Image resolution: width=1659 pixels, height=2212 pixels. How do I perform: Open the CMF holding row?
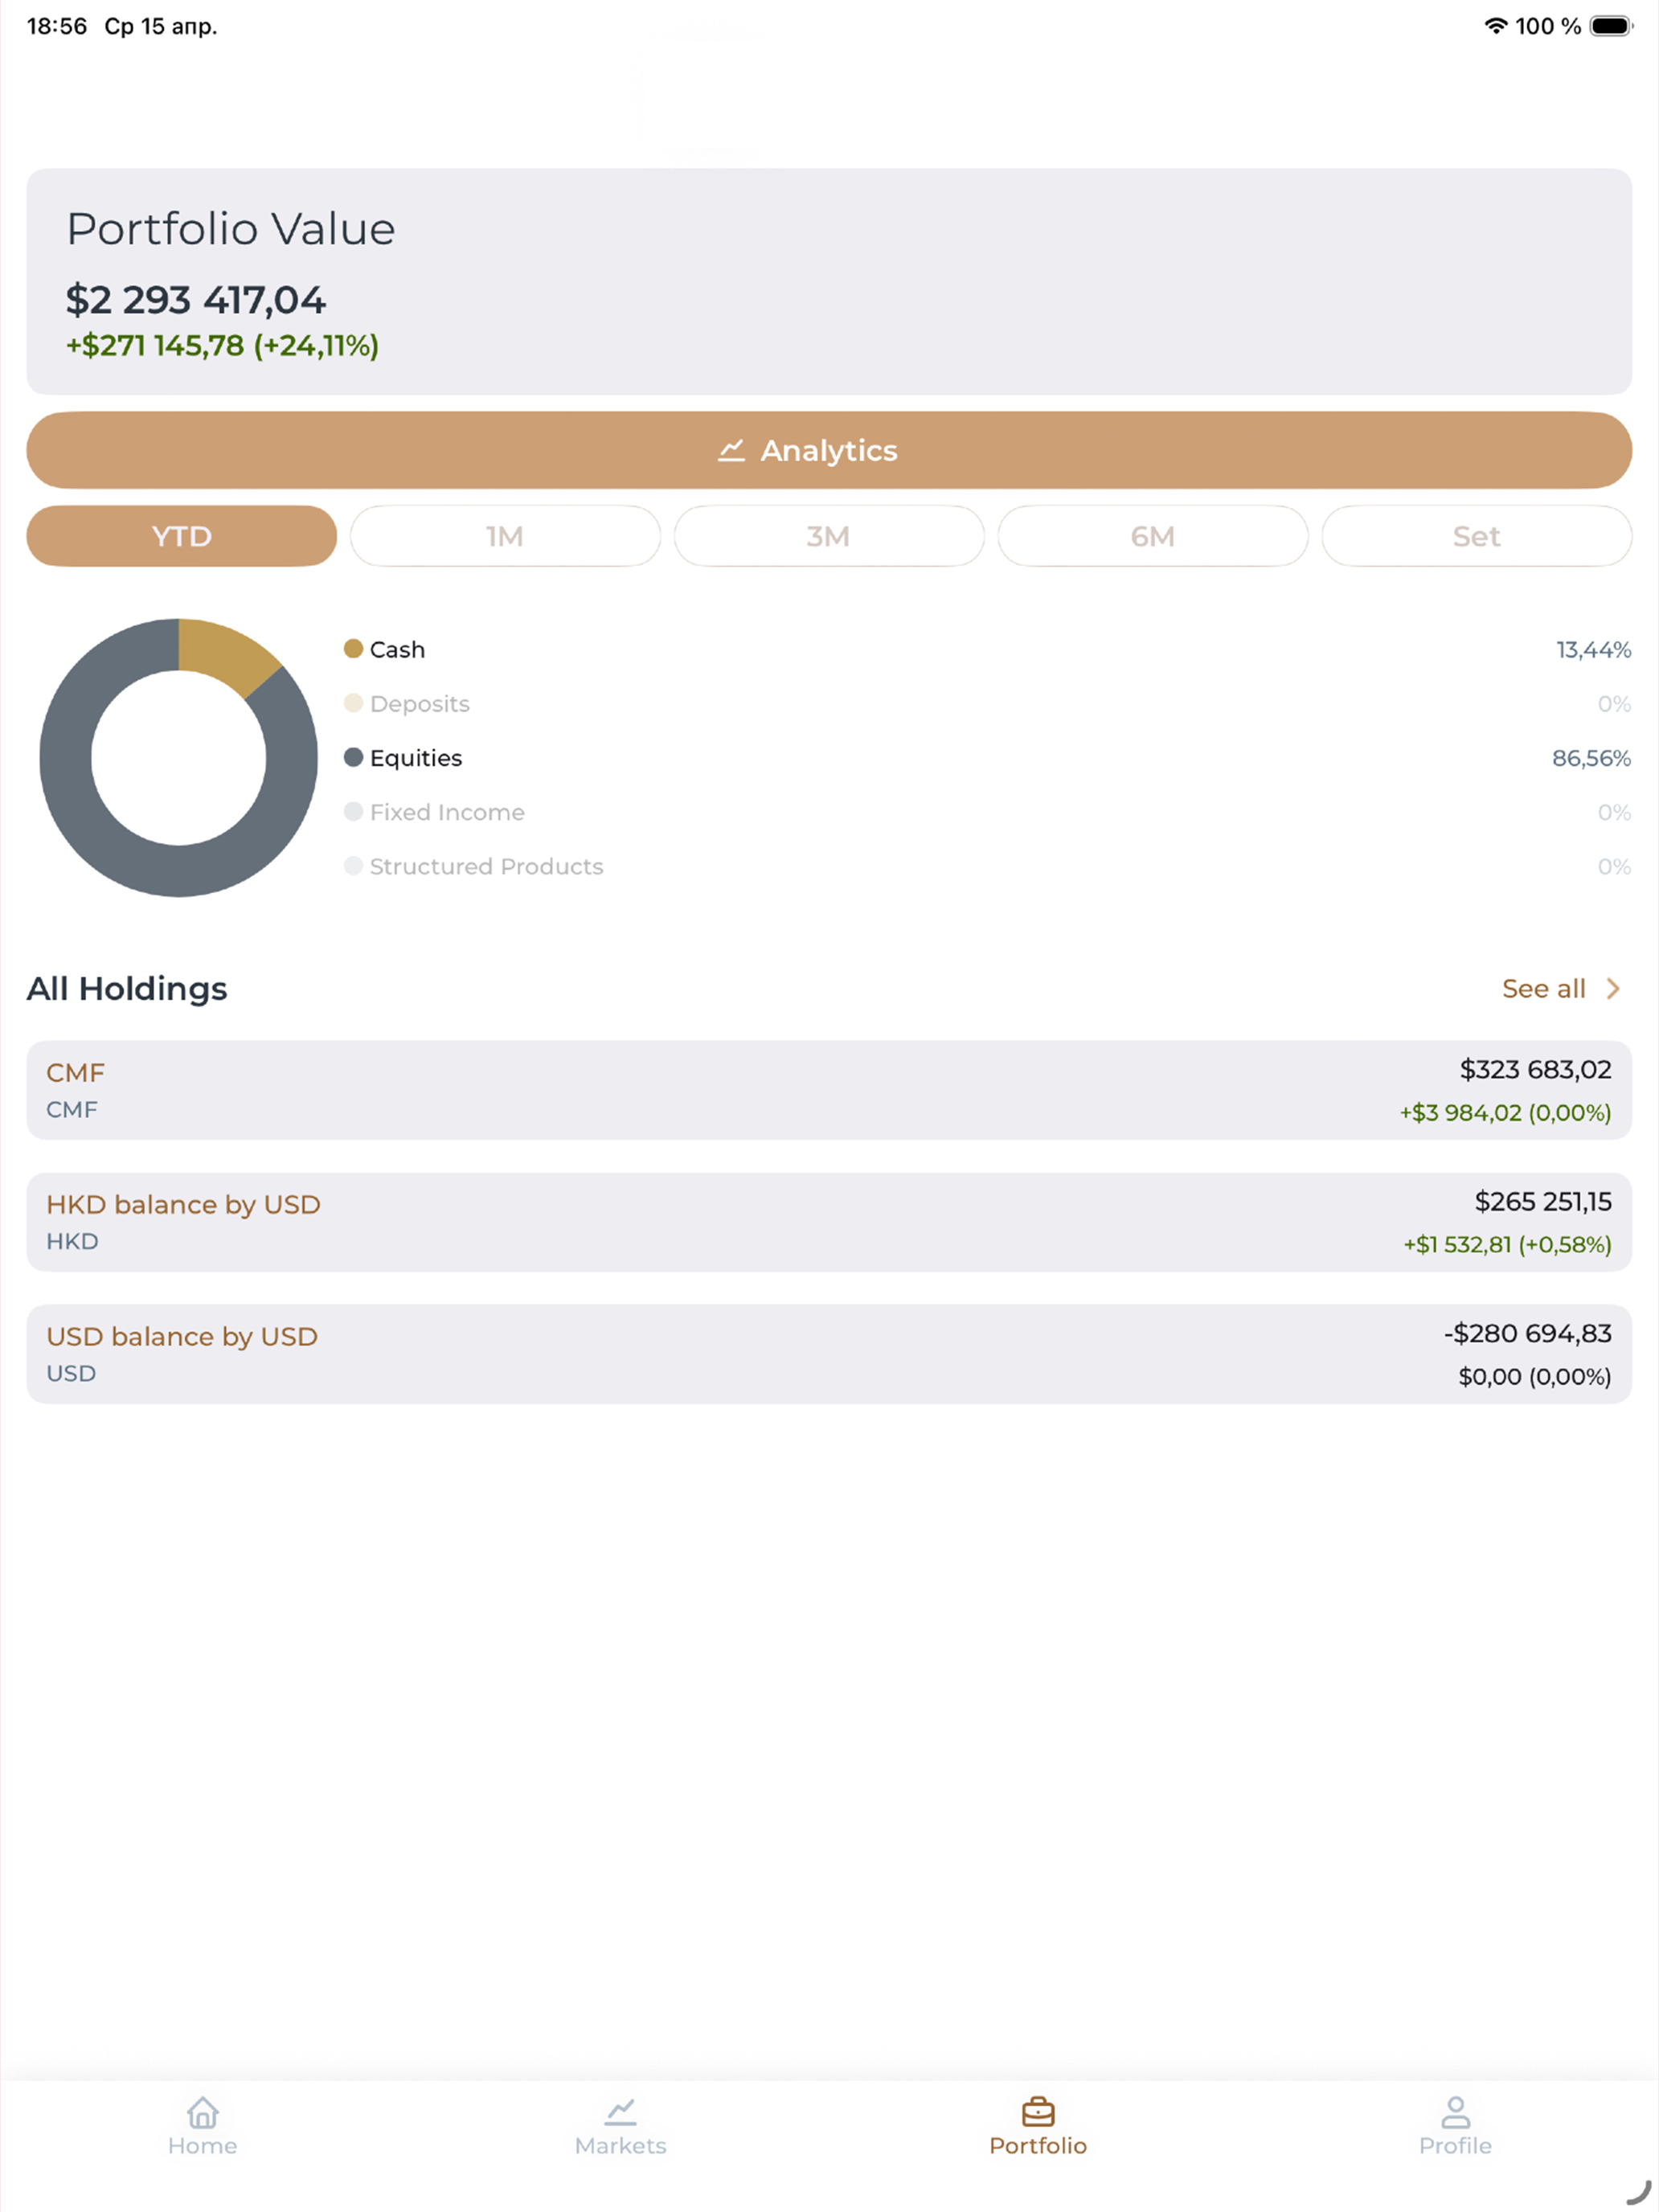829,1090
